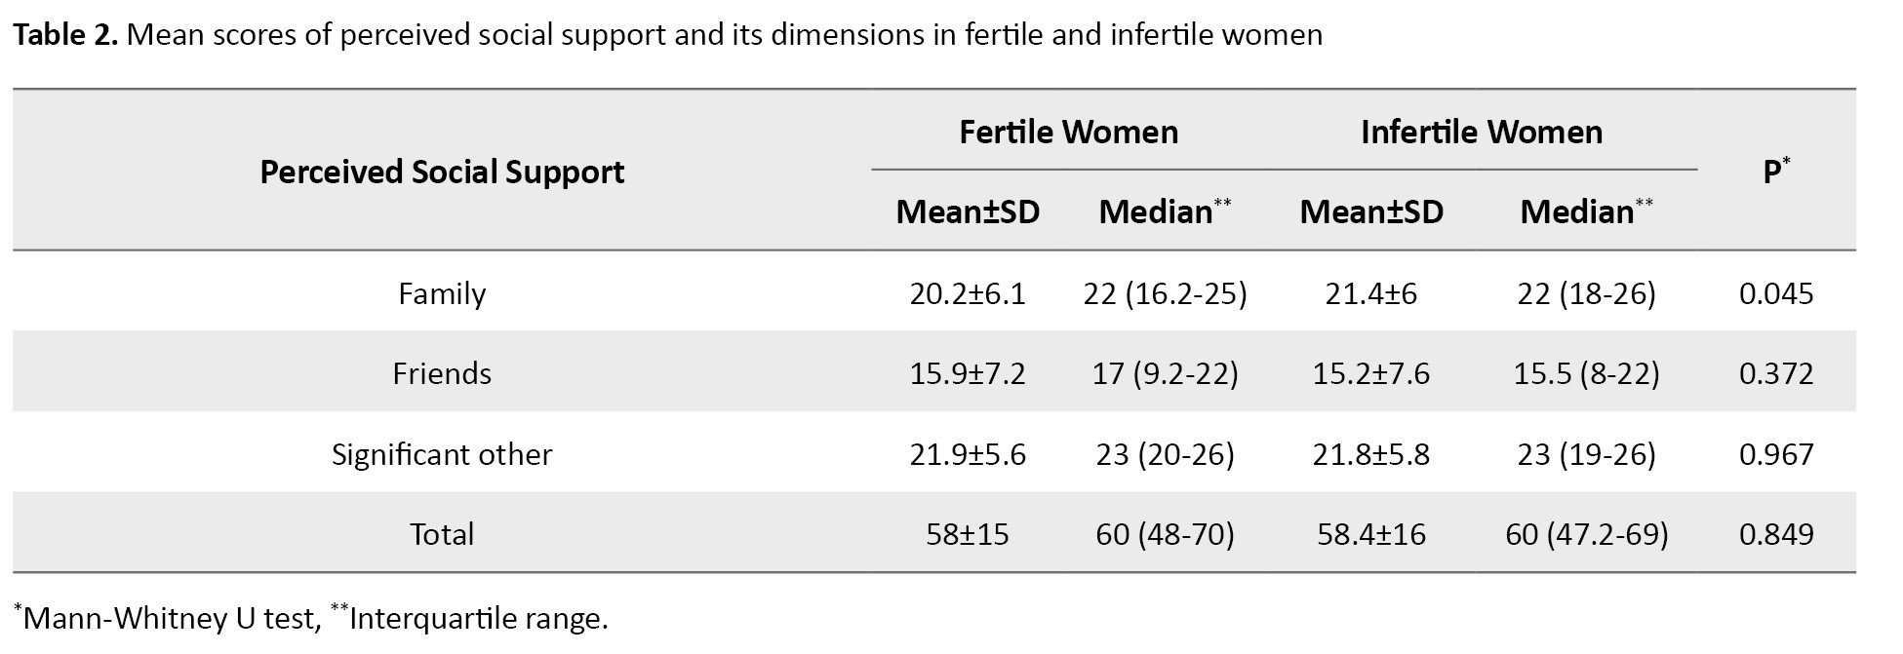Click the Family P value 0.045
This screenshot has height=654, width=1903.
click(1776, 293)
